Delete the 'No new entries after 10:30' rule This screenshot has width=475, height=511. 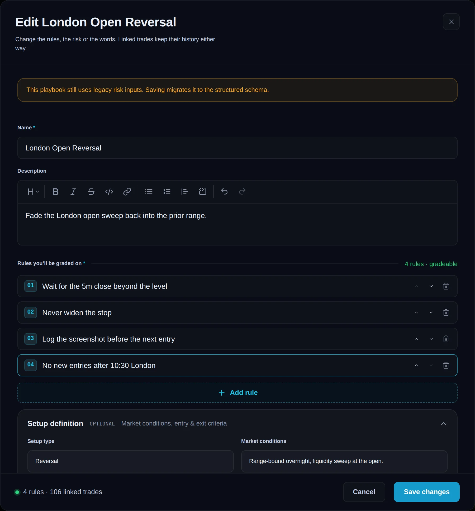(x=446, y=365)
